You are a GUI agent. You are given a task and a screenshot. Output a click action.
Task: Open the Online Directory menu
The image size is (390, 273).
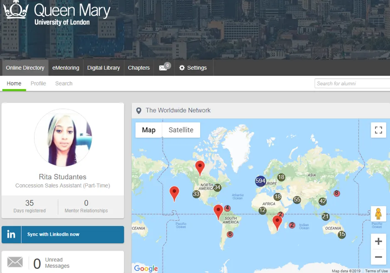pos(25,68)
